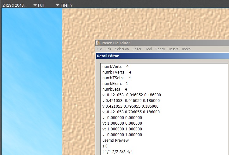Open the Insert menu
Screen dimensions: 229x155
[x=174, y=49]
